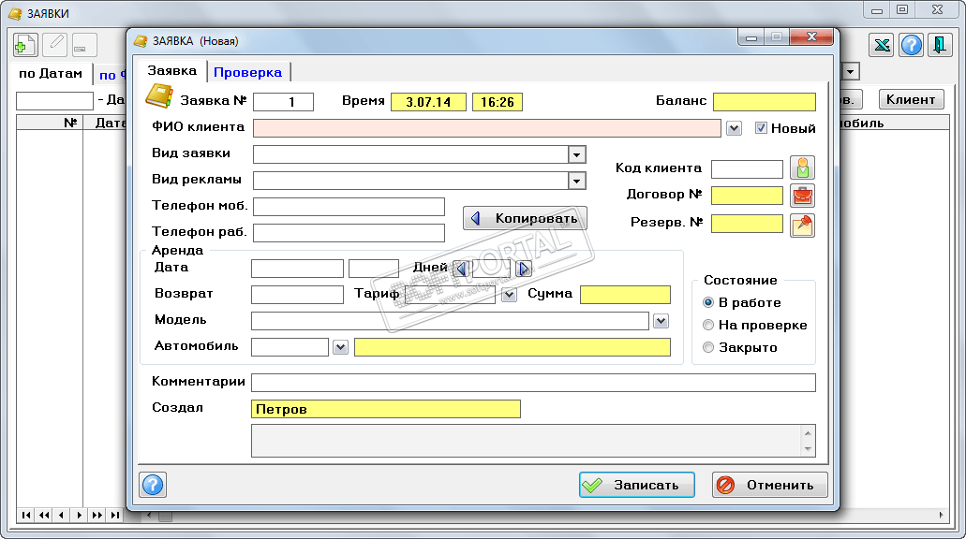This screenshot has height=539, width=966.
Task: Open the briefcase icon next to Договор №
Action: (x=802, y=196)
